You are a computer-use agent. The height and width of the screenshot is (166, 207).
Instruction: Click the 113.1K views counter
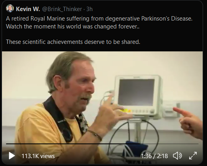pyautogui.click(x=38, y=156)
